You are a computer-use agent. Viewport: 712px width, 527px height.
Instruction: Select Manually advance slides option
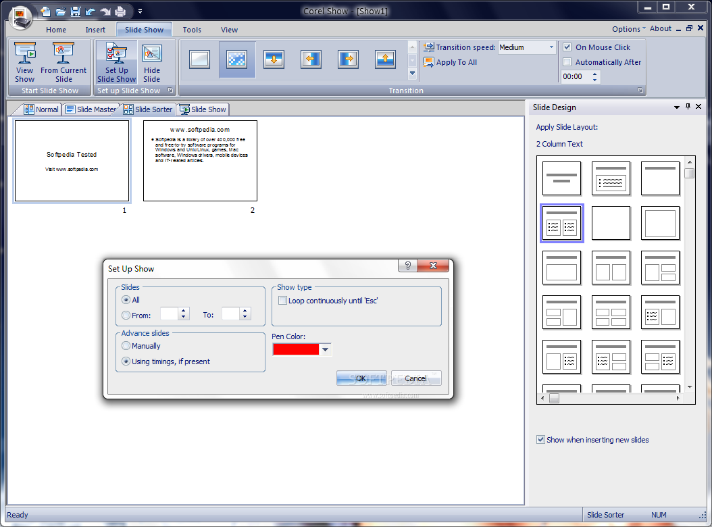pos(126,346)
